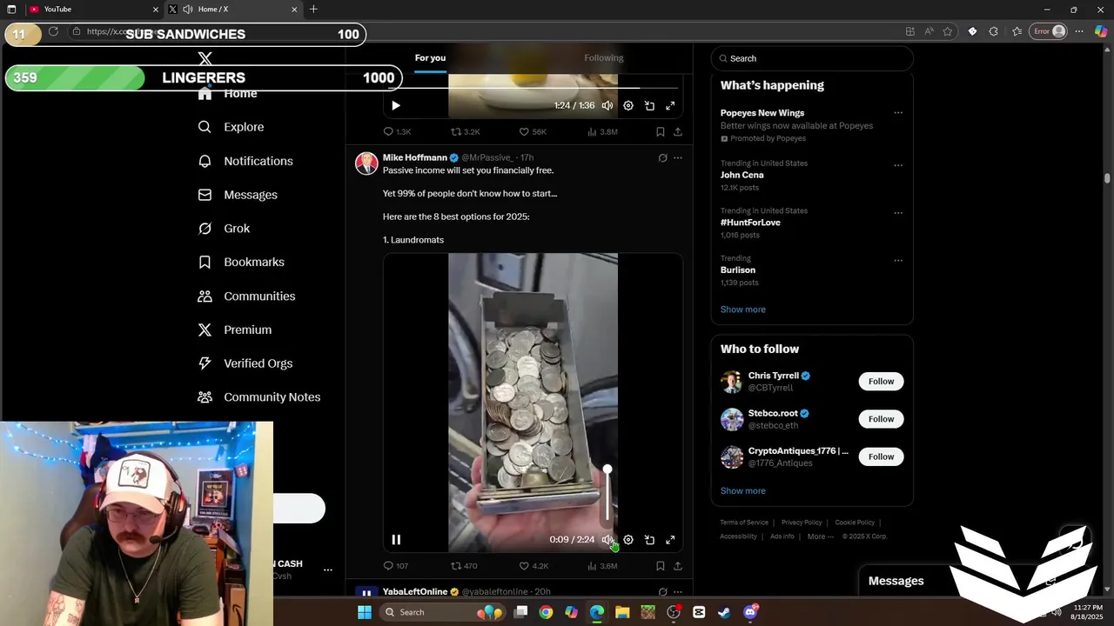
Task: Add page to favorites star icon
Action: coord(948,31)
